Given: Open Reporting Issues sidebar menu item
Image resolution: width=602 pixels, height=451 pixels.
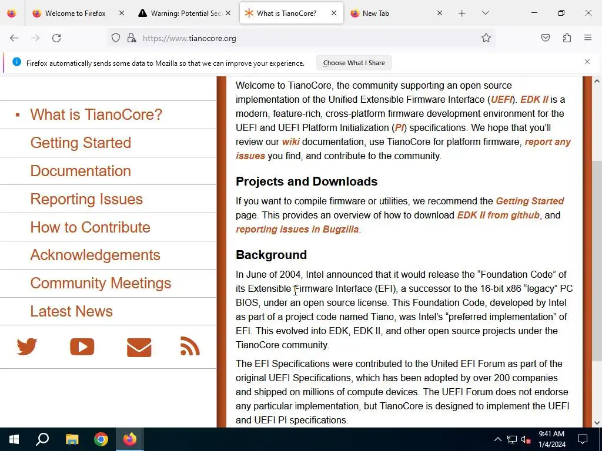Looking at the screenshot, I should (x=86, y=199).
